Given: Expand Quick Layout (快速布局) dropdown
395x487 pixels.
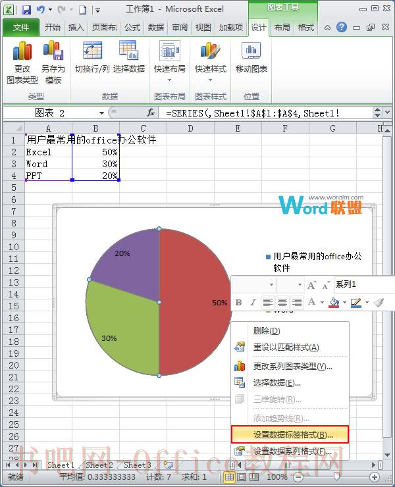Looking at the screenshot, I should click(x=169, y=80).
